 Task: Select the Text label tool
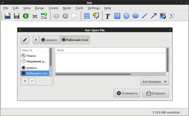click(108, 16)
